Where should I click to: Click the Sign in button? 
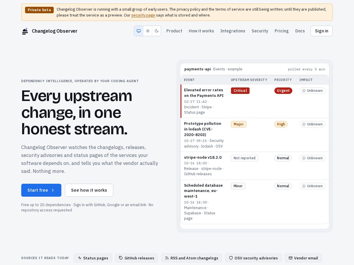pos(322,31)
